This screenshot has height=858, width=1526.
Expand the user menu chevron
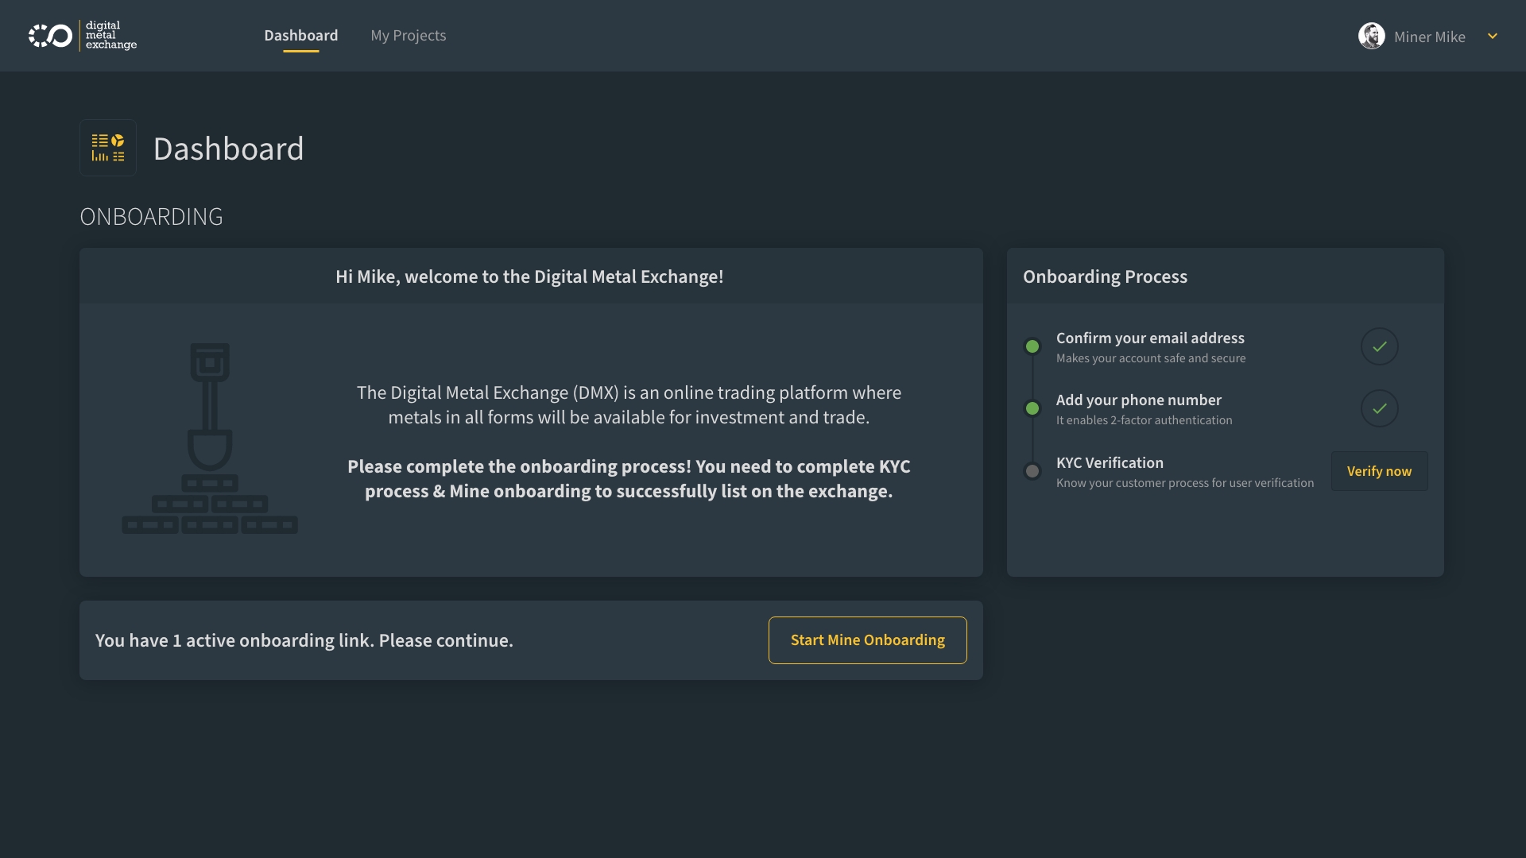click(x=1493, y=36)
